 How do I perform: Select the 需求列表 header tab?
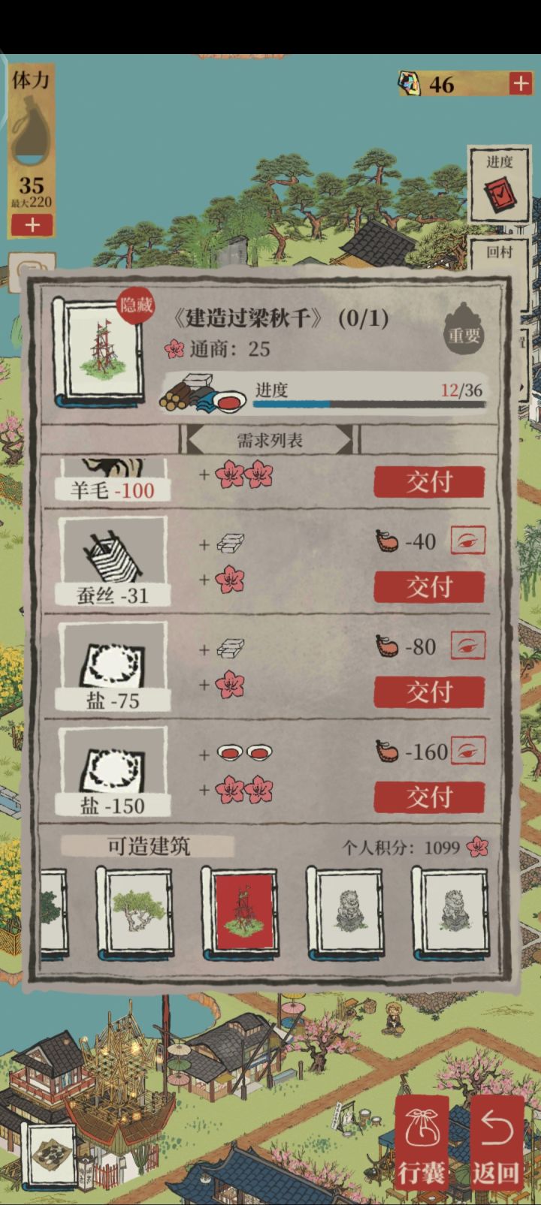[269, 440]
